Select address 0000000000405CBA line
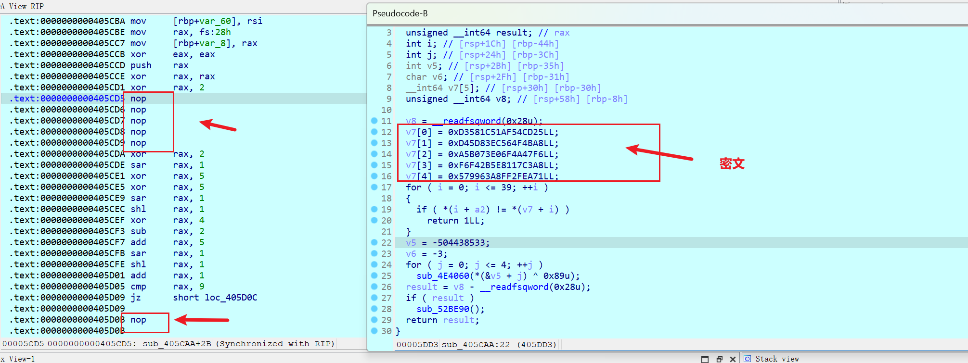Viewport: 968px width, 363px height. point(67,21)
